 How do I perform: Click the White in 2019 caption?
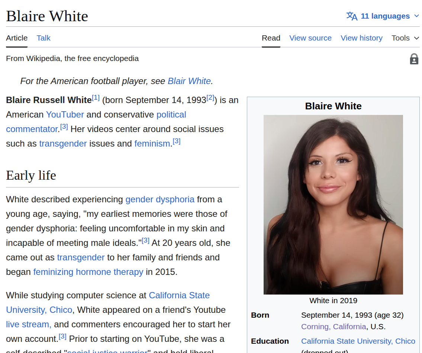pos(333,301)
